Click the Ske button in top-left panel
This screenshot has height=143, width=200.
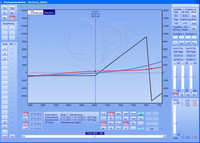(x=12, y=8)
